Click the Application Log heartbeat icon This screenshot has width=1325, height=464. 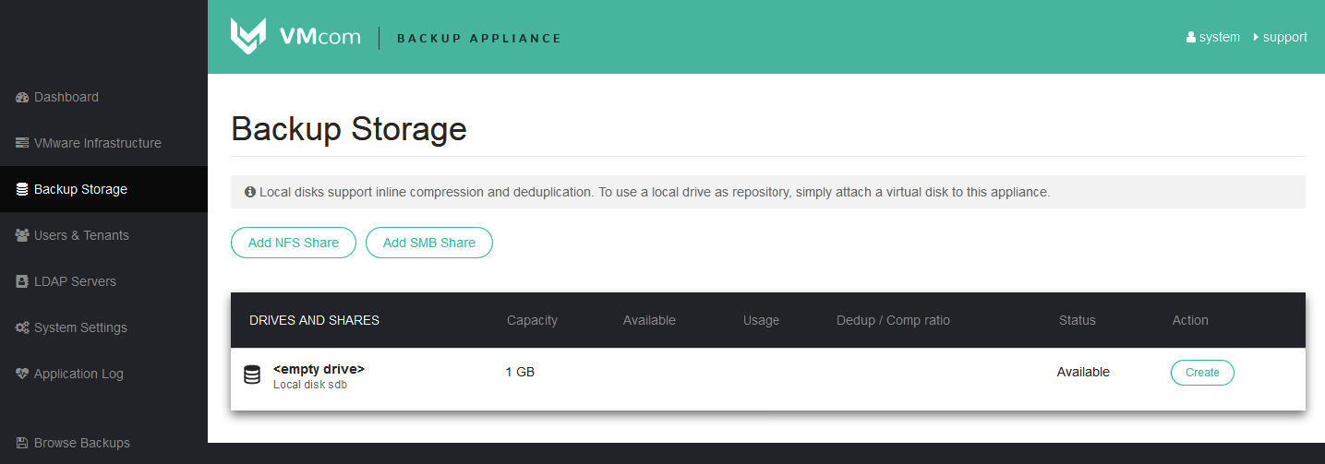pyautogui.click(x=22, y=374)
